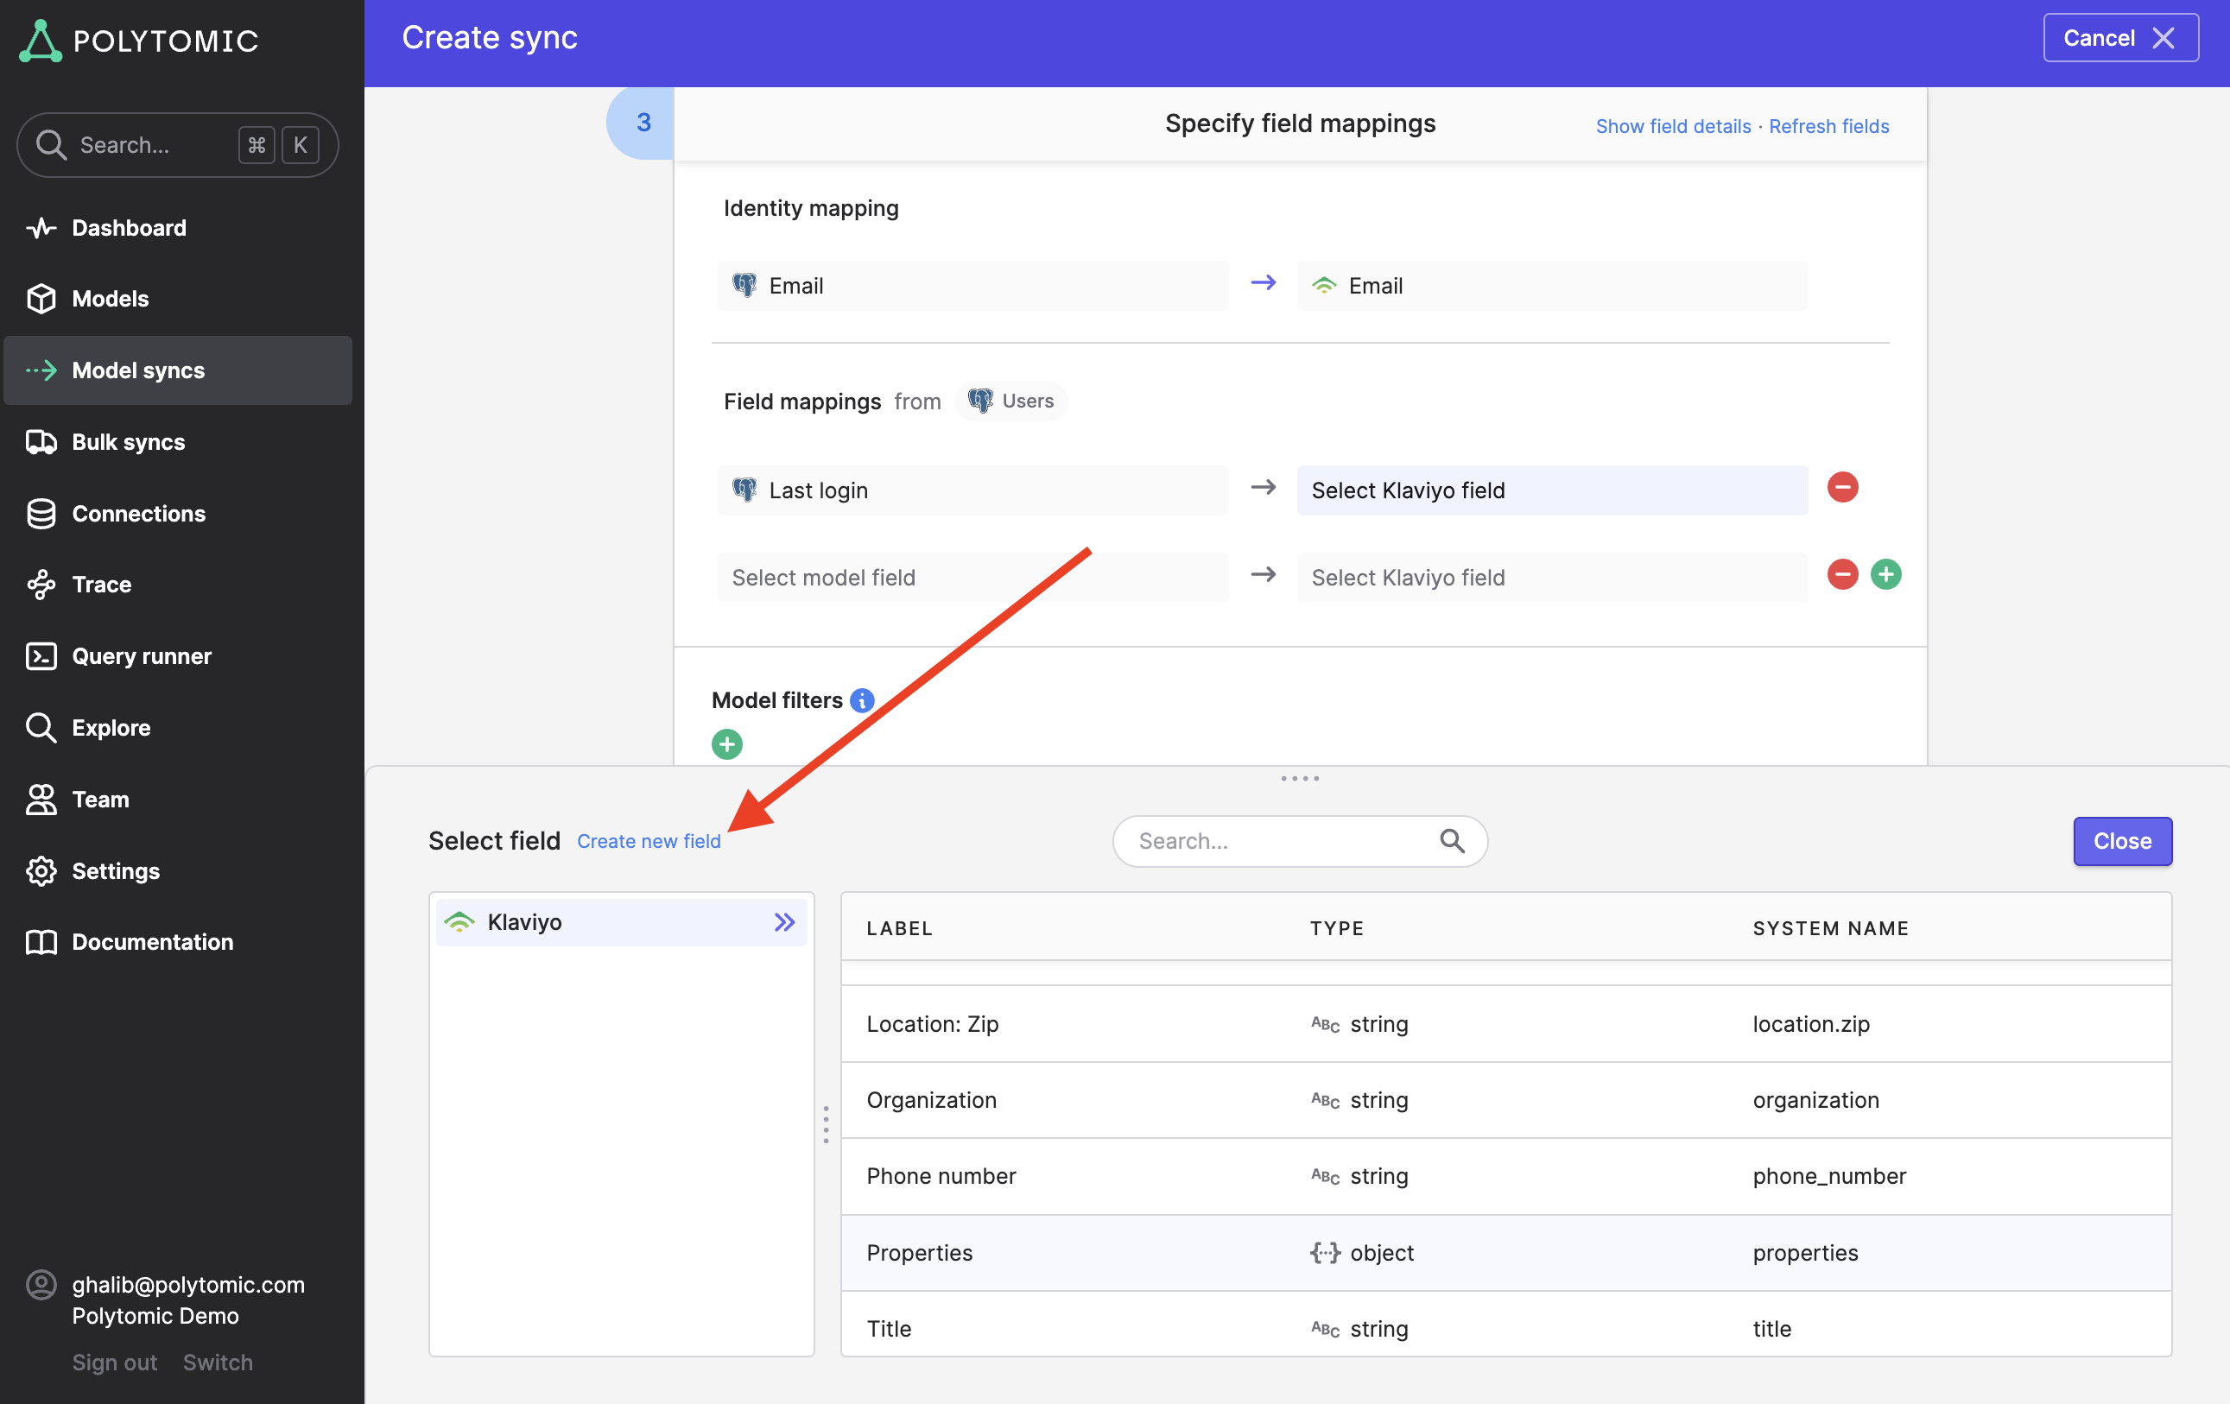
Task: Expand the Klaviyo item double chevron
Action: coord(784,921)
